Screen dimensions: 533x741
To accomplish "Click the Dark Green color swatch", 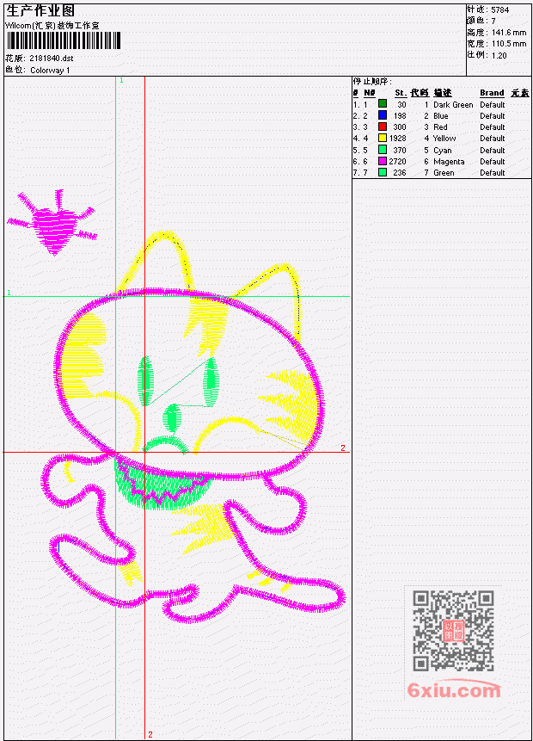I will (x=383, y=103).
